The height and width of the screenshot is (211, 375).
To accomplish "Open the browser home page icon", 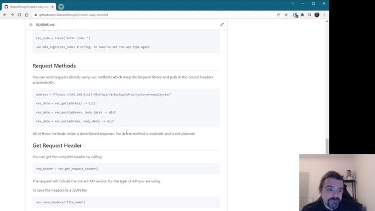I will pos(27,15).
